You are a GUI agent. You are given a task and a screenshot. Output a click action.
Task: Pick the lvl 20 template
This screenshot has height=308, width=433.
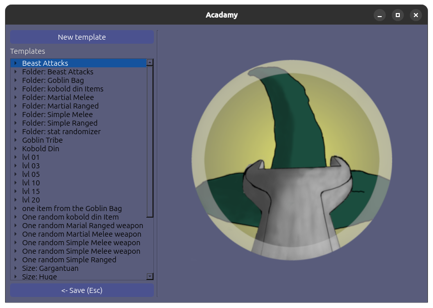tap(31, 200)
